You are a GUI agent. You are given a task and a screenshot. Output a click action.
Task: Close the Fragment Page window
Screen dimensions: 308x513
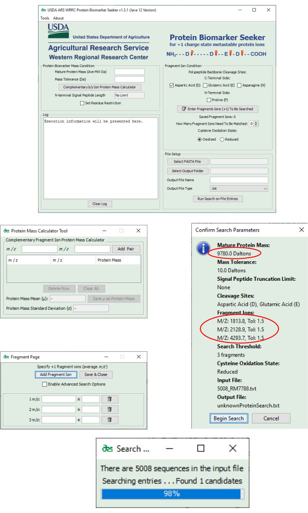pos(139,357)
